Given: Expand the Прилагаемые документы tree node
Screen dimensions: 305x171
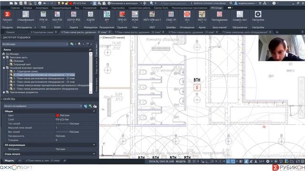Looking at the screenshot, I should pyautogui.click(x=4, y=92).
